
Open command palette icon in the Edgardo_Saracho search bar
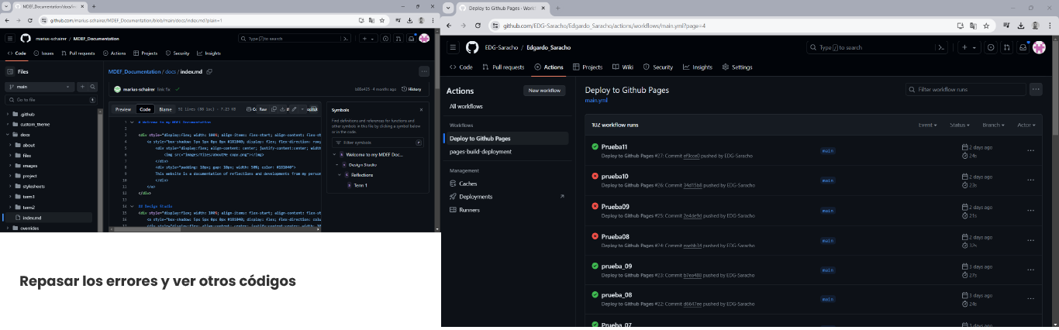tap(941, 47)
